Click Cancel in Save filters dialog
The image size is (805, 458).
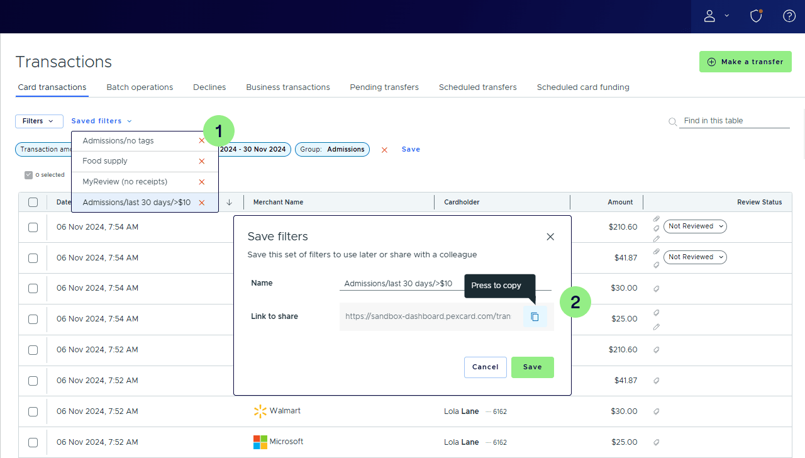pyautogui.click(x=486, y=367)
